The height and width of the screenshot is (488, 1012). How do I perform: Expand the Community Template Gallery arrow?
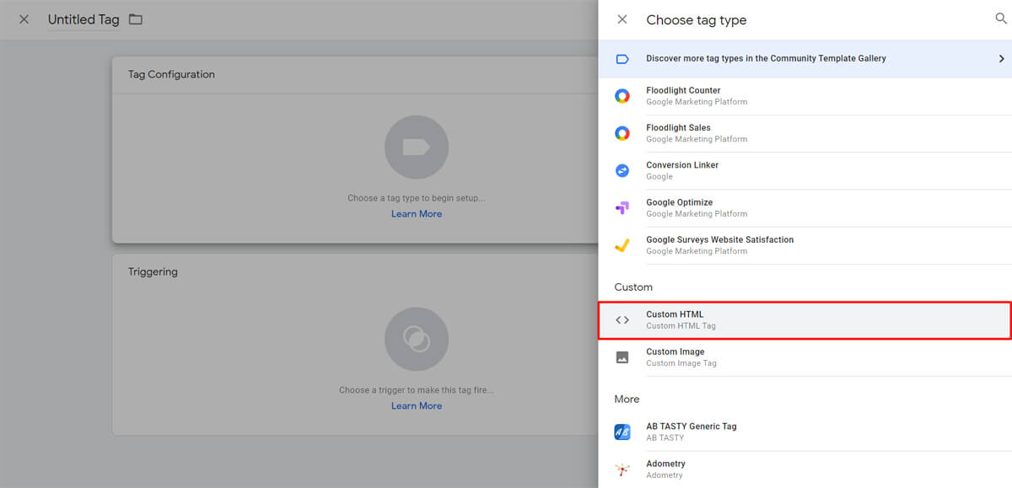click(x=1001, y=59)
